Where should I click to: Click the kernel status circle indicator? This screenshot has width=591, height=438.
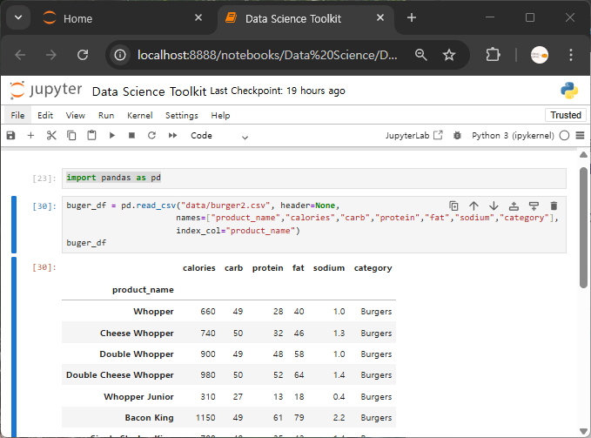point(564,135)
